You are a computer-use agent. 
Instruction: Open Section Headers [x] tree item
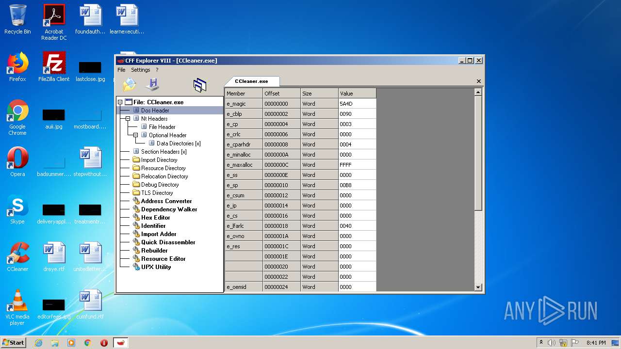(163, 152)
